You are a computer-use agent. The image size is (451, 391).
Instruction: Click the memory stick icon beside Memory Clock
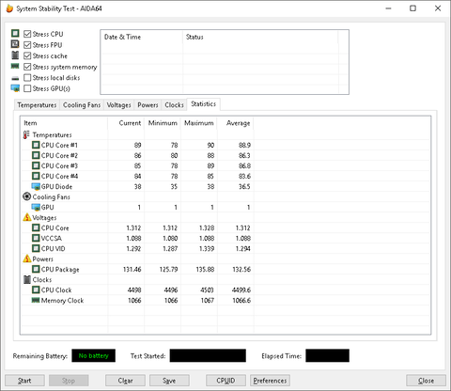[x=36, y=300]
